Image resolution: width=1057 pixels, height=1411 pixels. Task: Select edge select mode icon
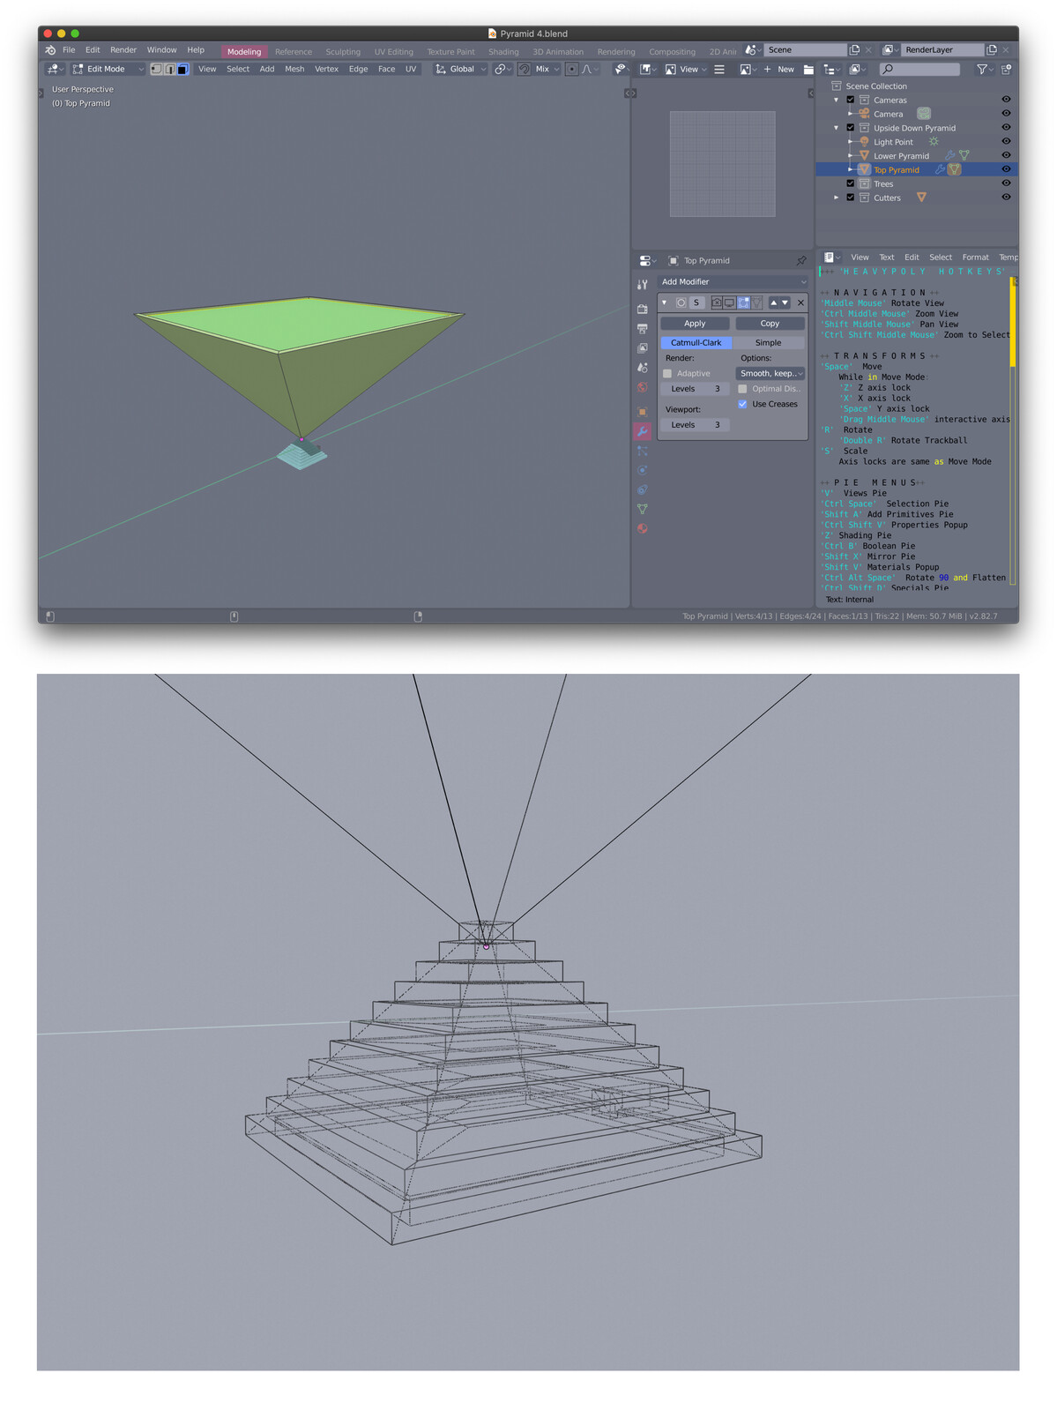pyautogui.click(x=169, y=69)
